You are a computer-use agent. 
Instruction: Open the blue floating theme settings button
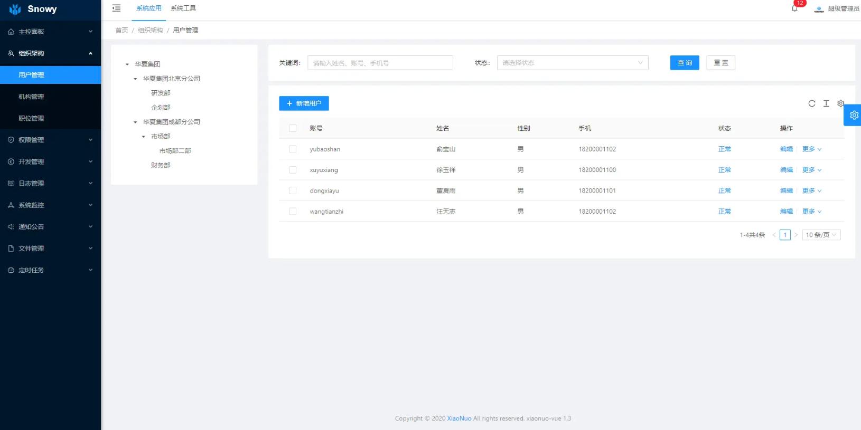pos(853,115)
